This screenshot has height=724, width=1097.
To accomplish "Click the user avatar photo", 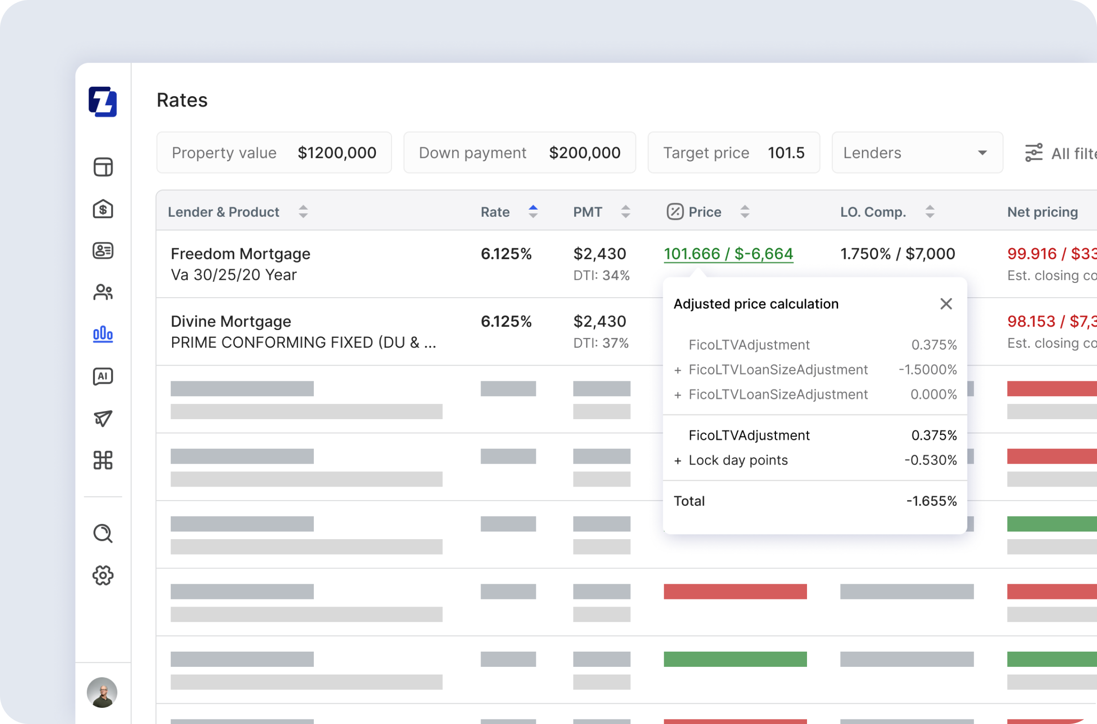I will coord(102,692).
